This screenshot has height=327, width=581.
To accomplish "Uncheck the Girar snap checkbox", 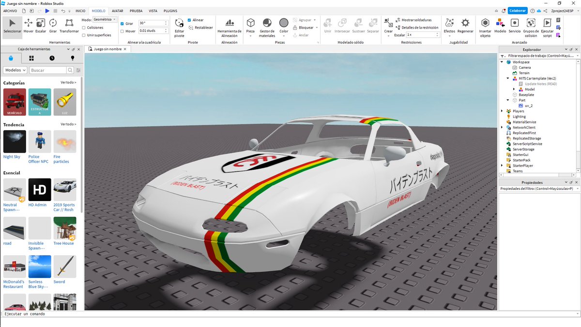I will pos(122,23).
